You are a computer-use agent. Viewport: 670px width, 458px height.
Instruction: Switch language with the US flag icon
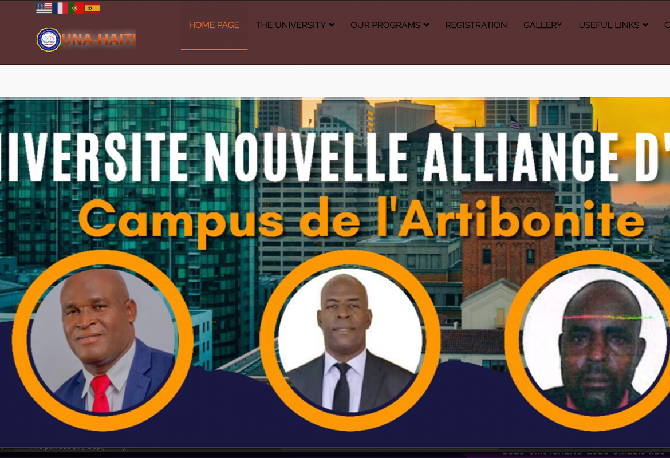pyautogui.click(x=44, y=8)
